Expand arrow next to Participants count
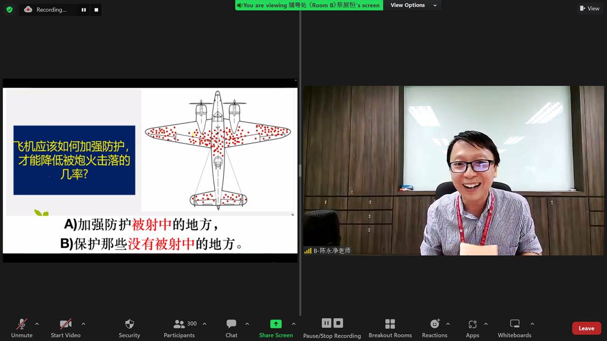The width and height of the screenshot is (607, 341). [204, 324]
